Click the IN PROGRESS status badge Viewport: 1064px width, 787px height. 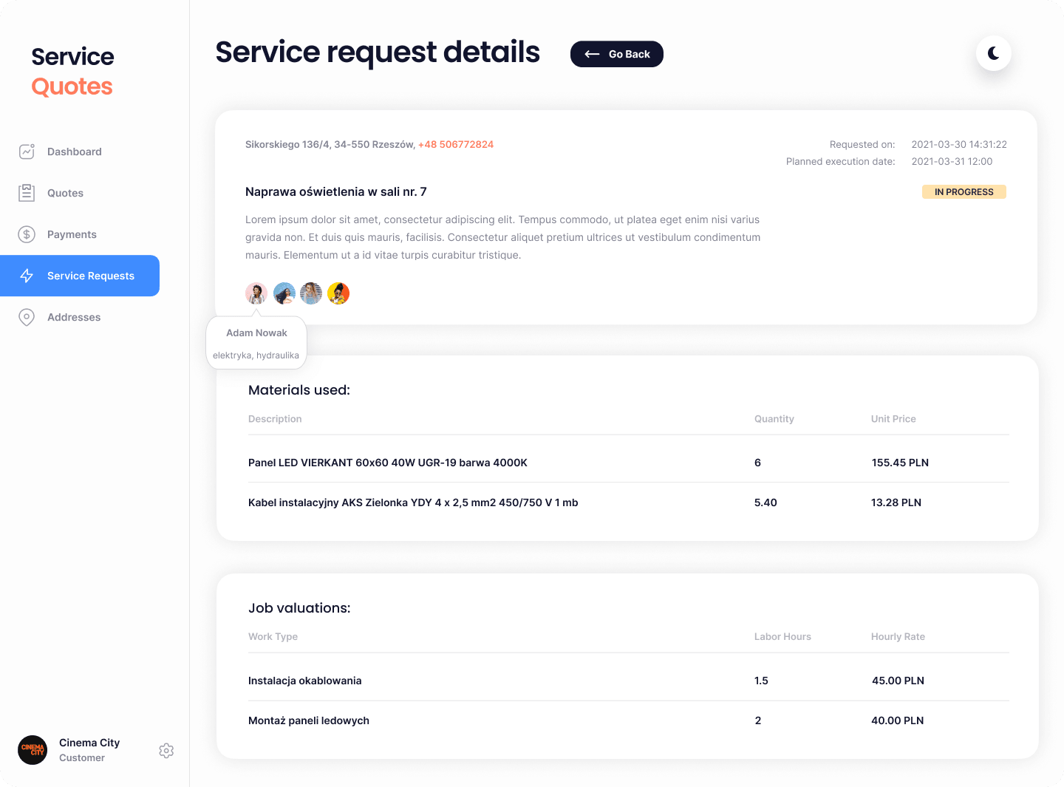click(964, 192)
